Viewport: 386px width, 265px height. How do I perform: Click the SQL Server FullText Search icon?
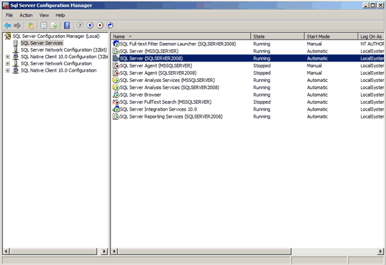[116, 102]
